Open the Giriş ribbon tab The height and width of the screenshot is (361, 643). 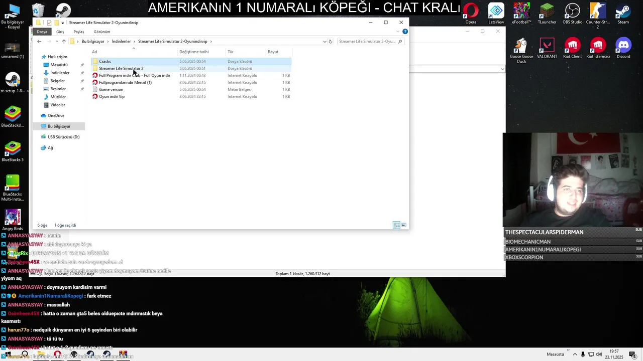coord(60,32)
